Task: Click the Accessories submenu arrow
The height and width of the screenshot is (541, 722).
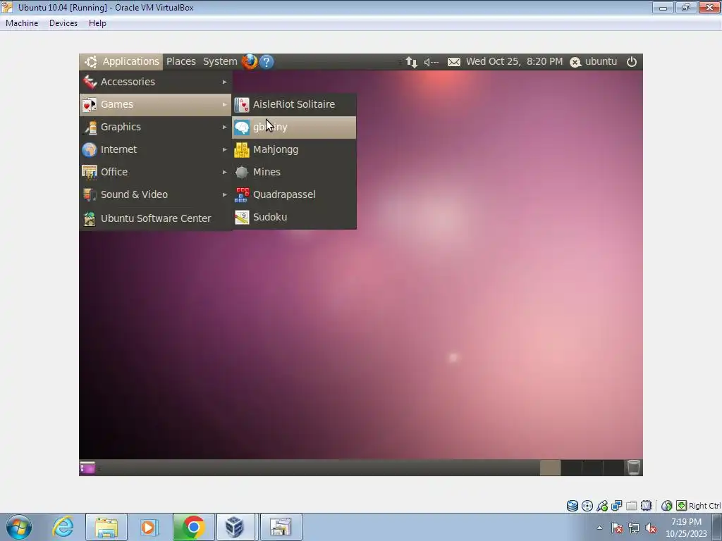Action: click(x=225, y=82)
